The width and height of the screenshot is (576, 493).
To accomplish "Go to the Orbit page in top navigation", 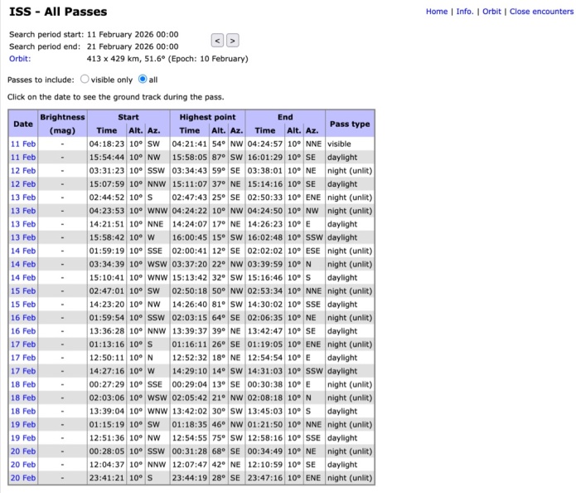I will pos(491,12).
